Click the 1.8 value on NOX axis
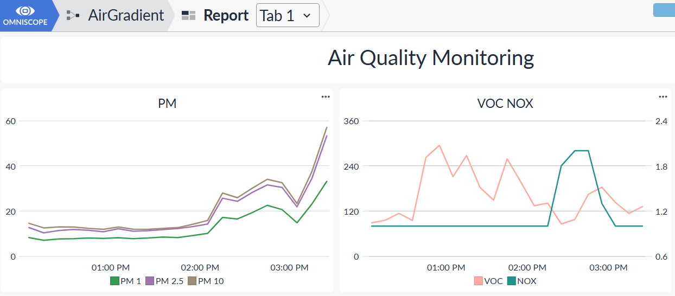This screenshot has width=675, height=296. pyautogui.click(x=661, y=166)
